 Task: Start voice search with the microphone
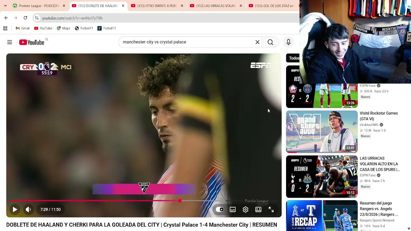pyautogui.click(x=288, y=42)
